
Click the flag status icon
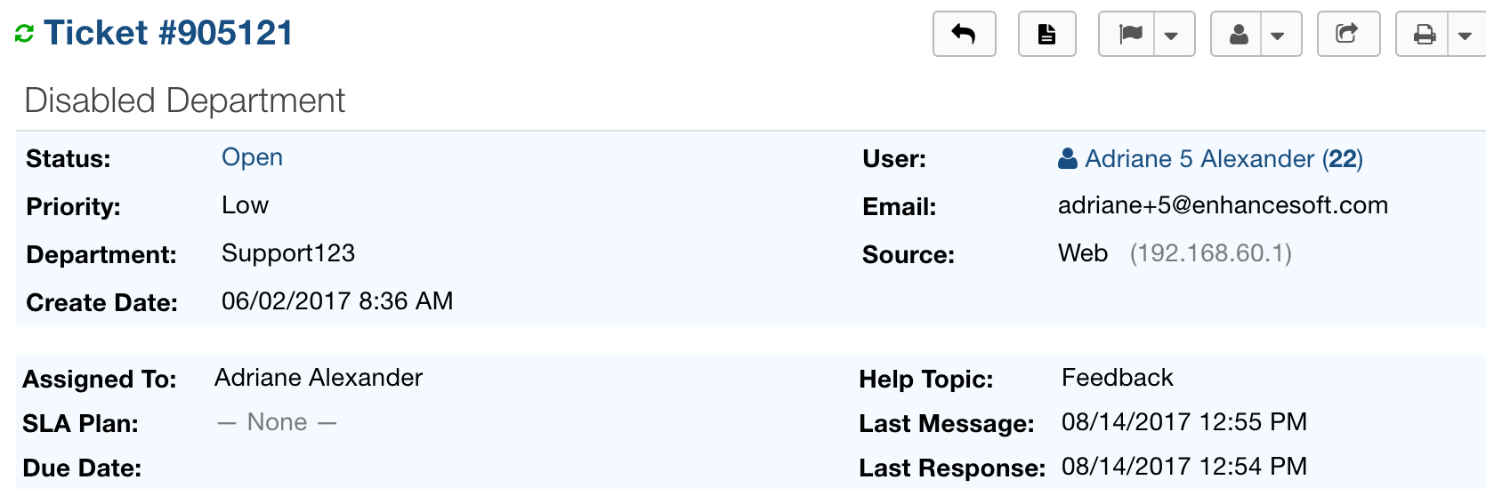click(1130, 35)
